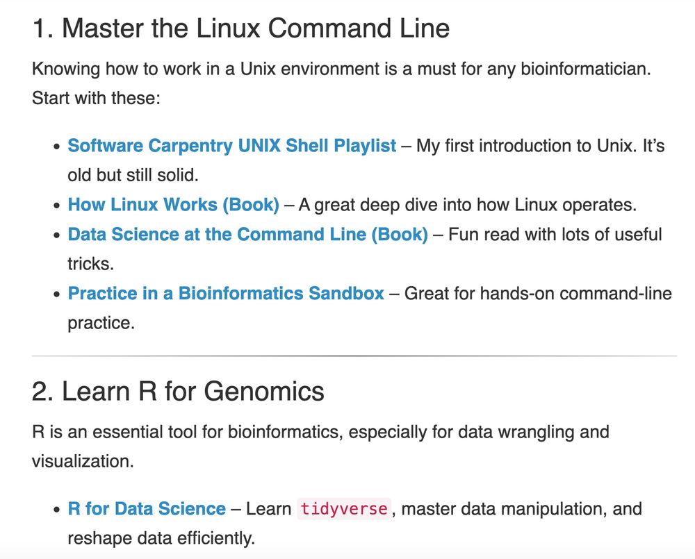Click the bullet beside R for Data Science

click(x=56, y=510)
